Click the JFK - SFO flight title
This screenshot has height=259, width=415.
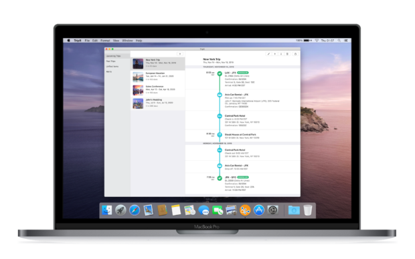230,177
